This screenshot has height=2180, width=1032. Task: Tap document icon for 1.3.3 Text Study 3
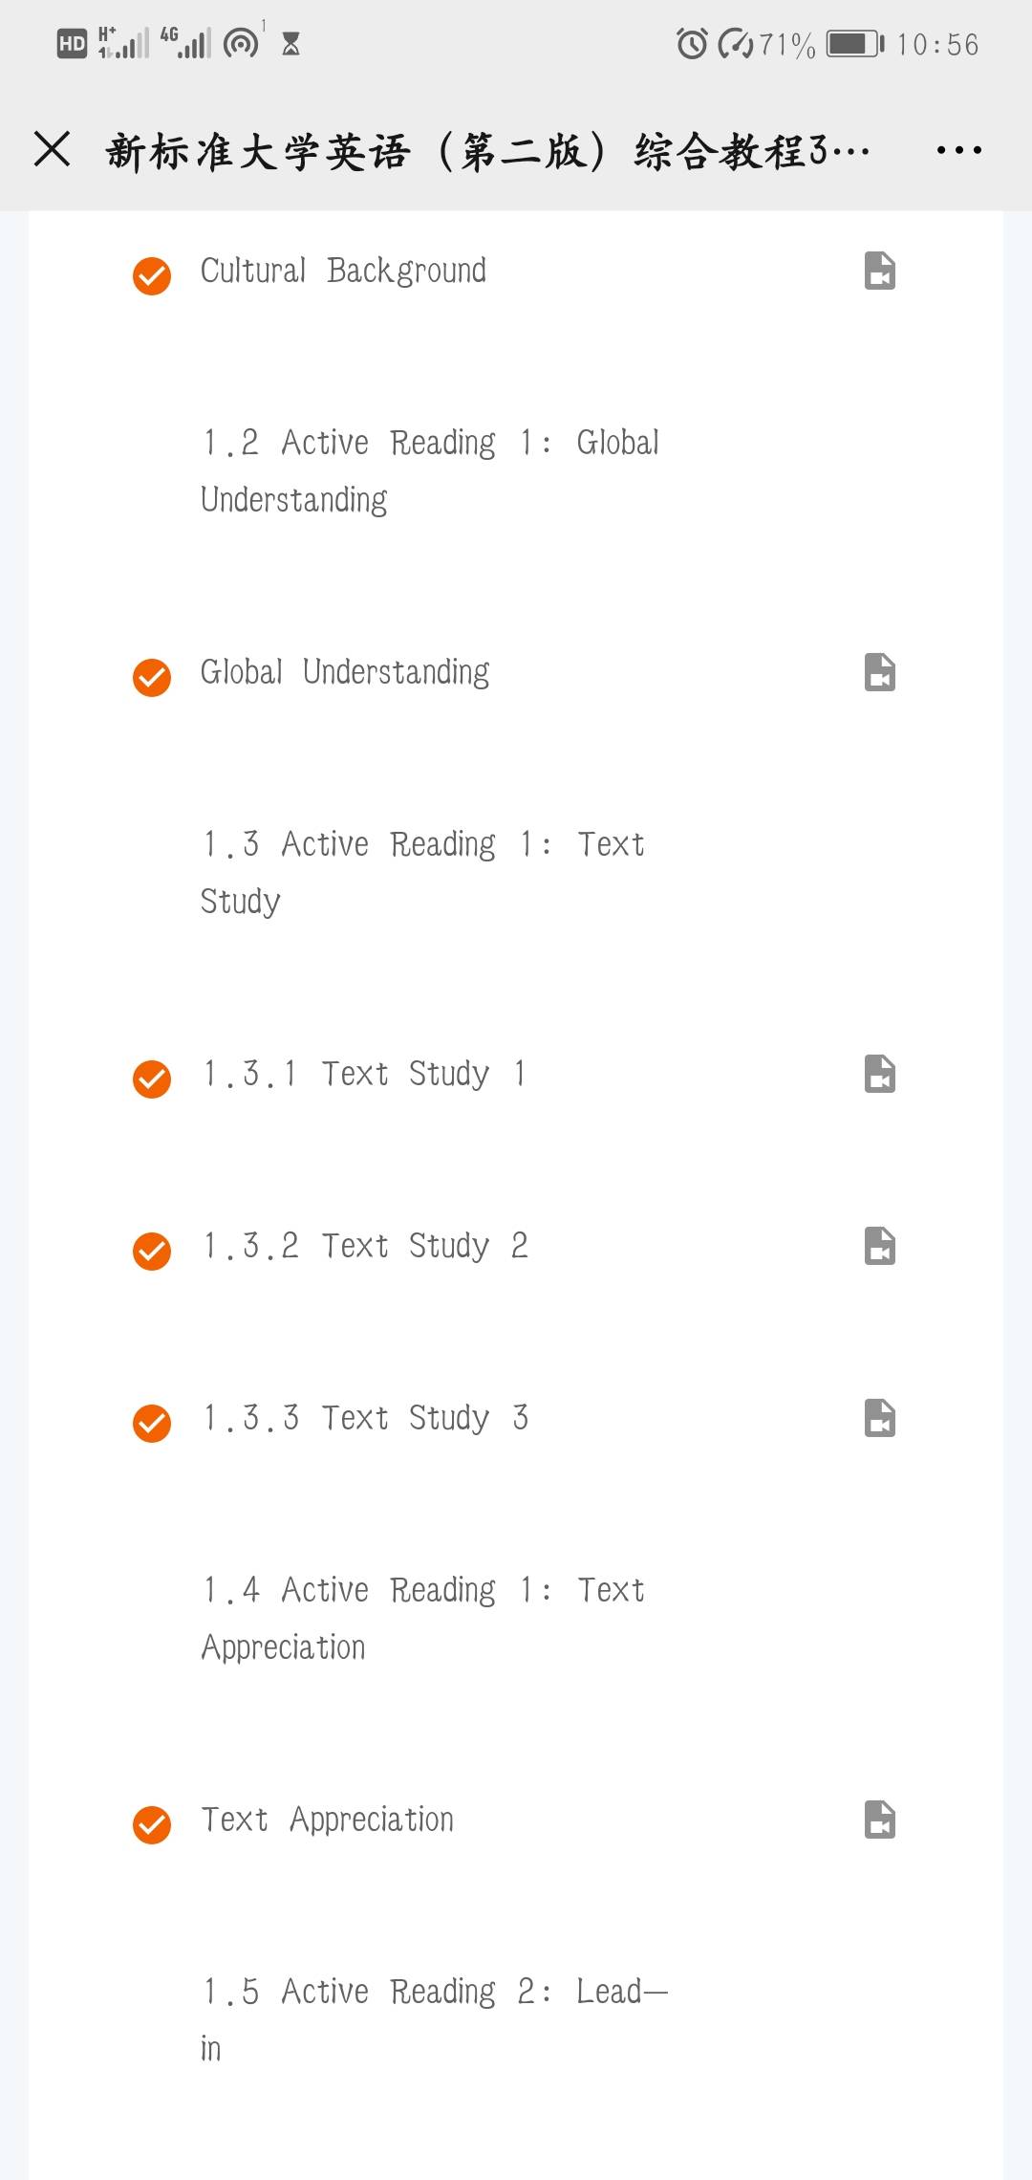coord(879,1418)
